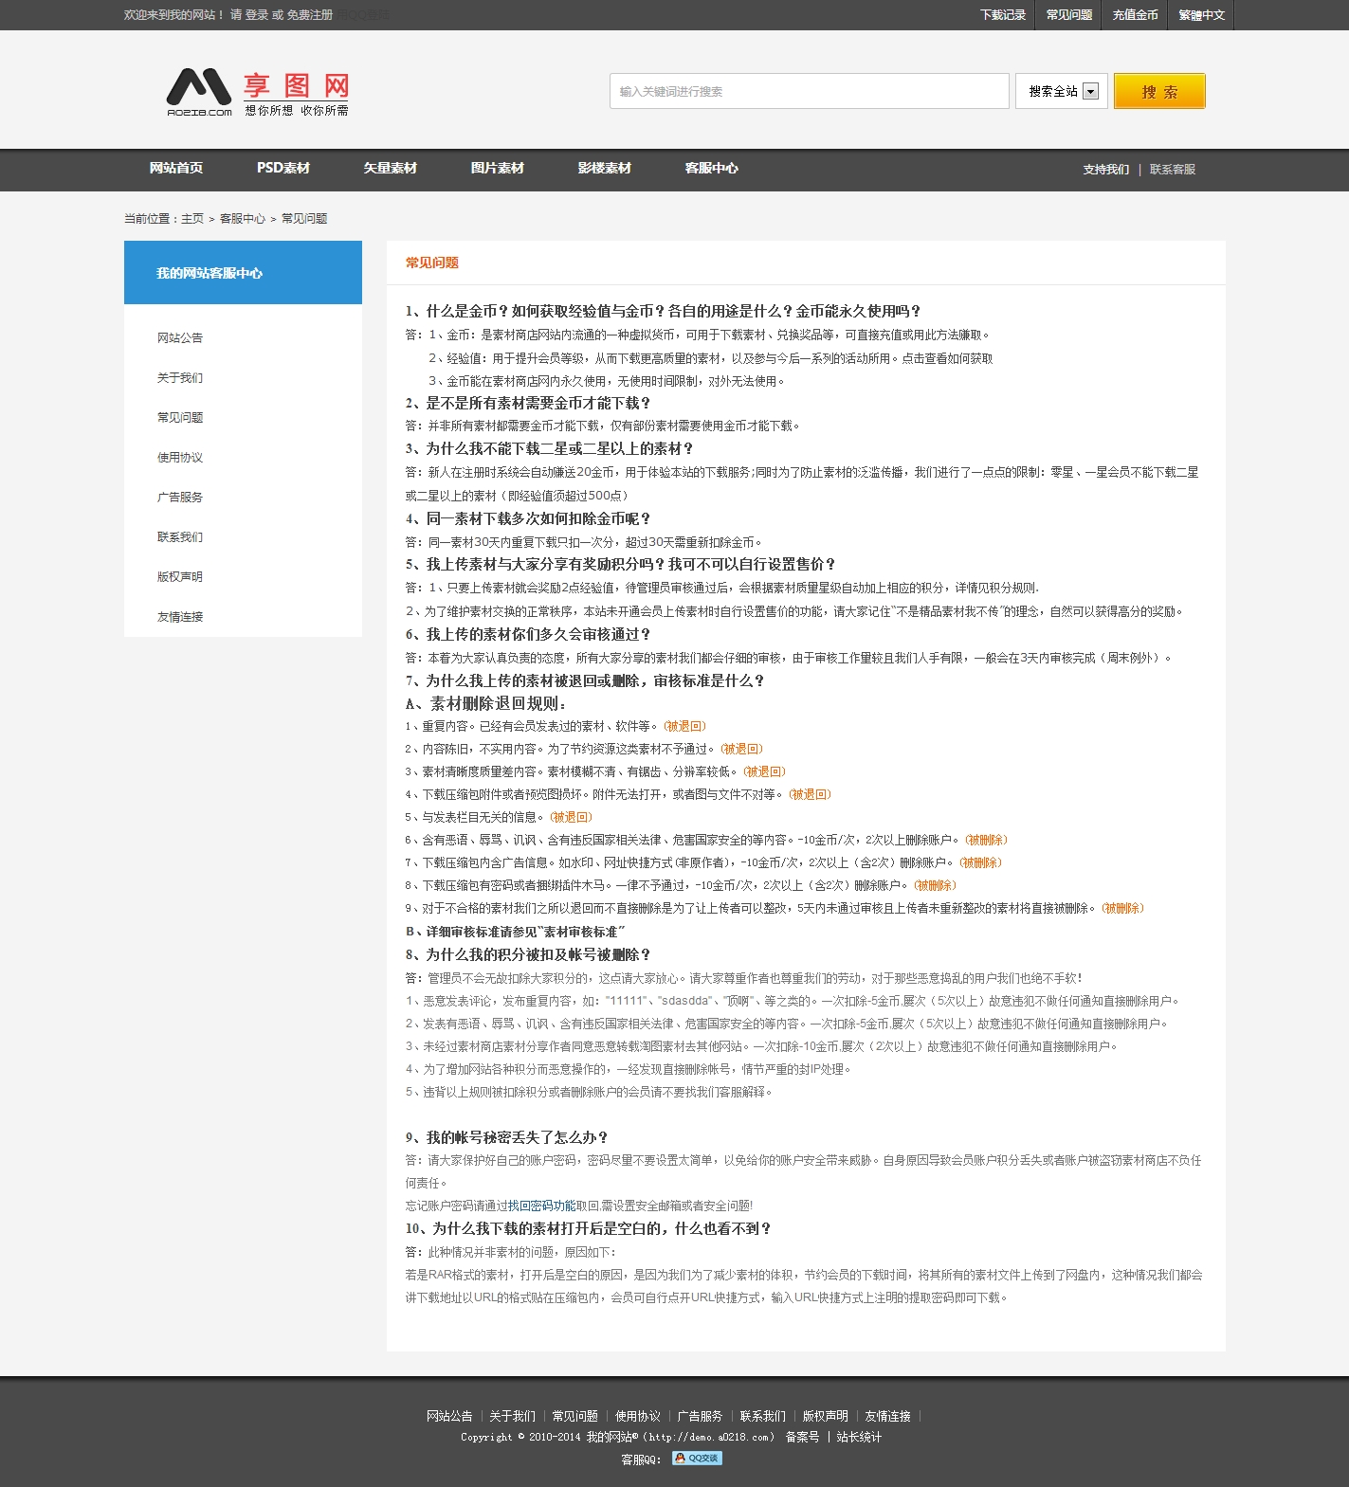The width and height of the screenshot is (1349, 1487).
Task: Open 客服中心 navigation tab
Action: (x=711, y=169)
